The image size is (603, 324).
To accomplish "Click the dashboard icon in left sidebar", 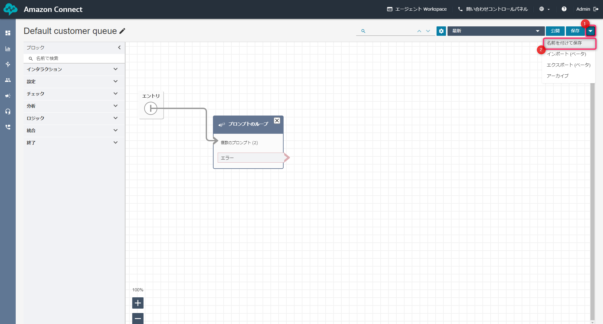I will tap(8, 33).
